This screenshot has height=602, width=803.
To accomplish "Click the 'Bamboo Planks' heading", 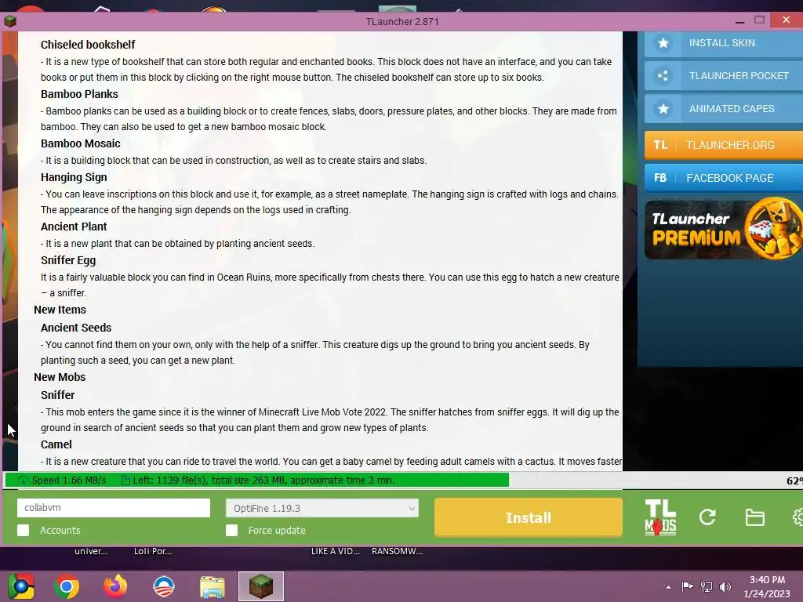I will [79, 94].
